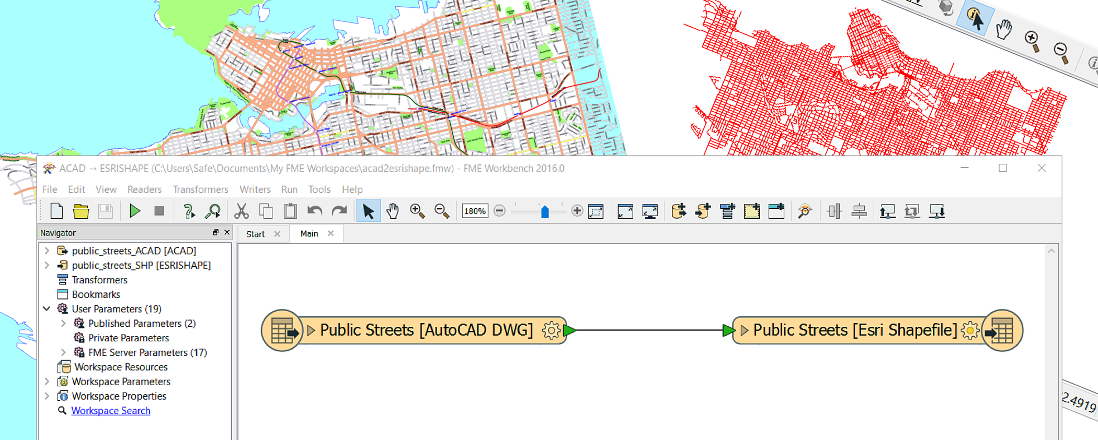This screenshot has height=440, width=1098.
Task: Open the Transformers menu
Action: [200, 189]
